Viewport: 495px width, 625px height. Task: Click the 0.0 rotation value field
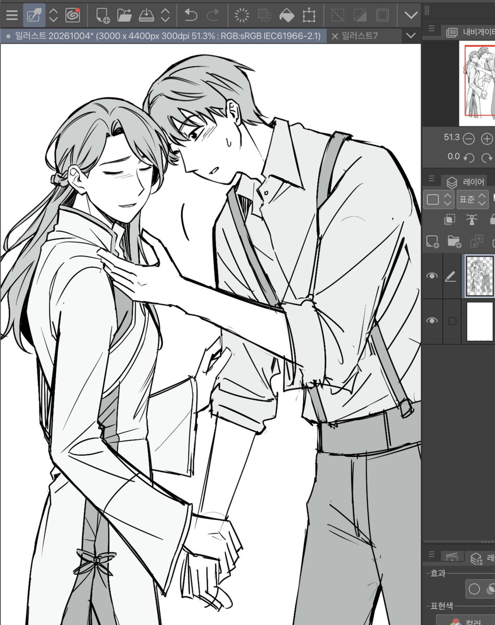(453, 156)
